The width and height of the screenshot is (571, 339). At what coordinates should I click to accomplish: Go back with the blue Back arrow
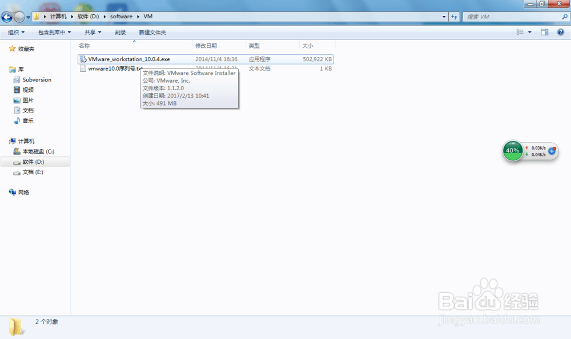(x=7, y=17)
